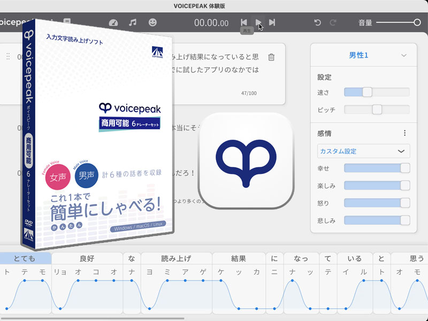Click the リョ mora in phoneme row
Viewport: 428px width, 321px height.
[x=60, y=272]
